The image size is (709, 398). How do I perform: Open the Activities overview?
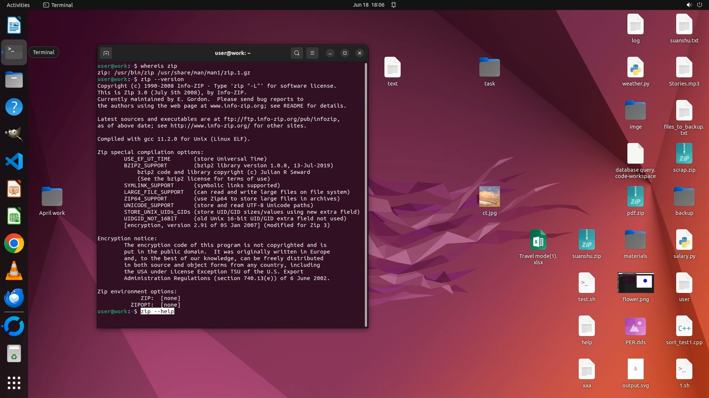point(18,5)
